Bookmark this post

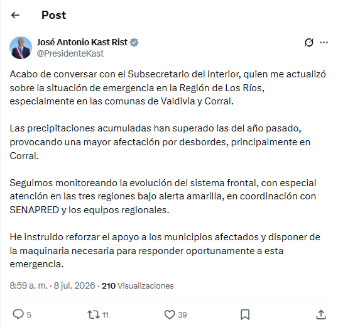click(245, 314)
